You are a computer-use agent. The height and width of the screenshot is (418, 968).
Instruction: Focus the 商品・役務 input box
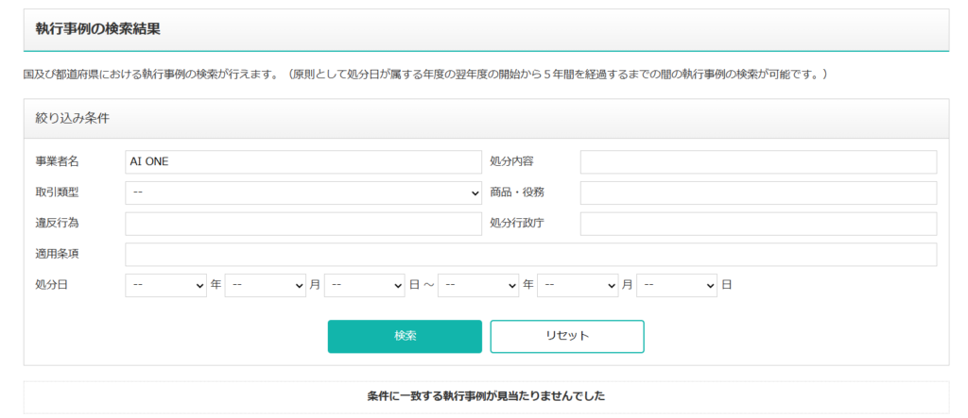(758, 193)
